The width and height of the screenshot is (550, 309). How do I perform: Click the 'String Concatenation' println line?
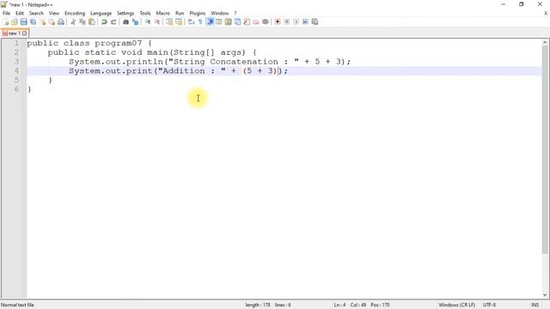(x=210, y=62)
